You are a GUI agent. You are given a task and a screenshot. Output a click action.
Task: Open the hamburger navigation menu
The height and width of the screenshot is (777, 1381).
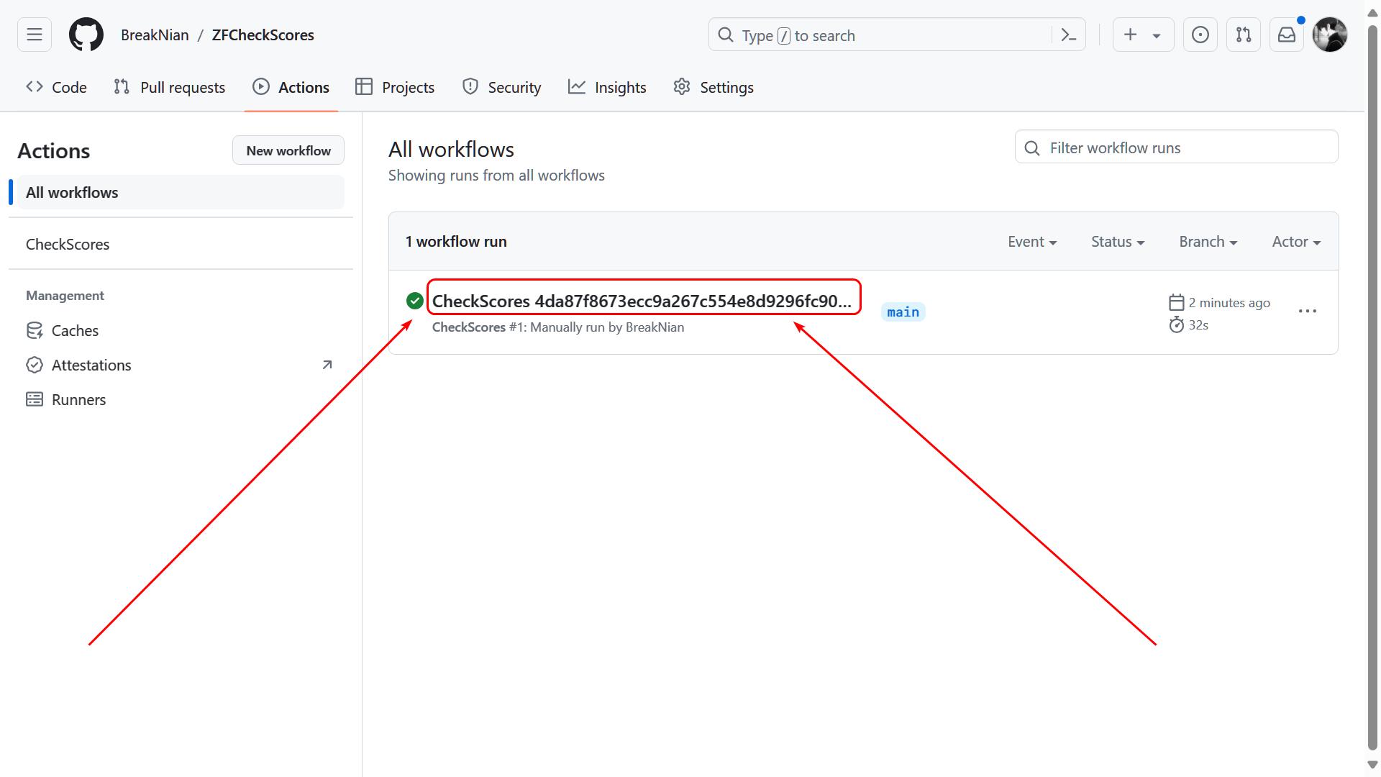pyautogui.click(x=35, y=35)
